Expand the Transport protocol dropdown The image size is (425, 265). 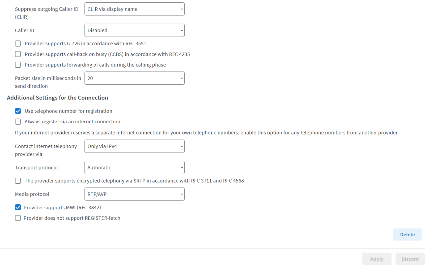click(x=134, y=167)
